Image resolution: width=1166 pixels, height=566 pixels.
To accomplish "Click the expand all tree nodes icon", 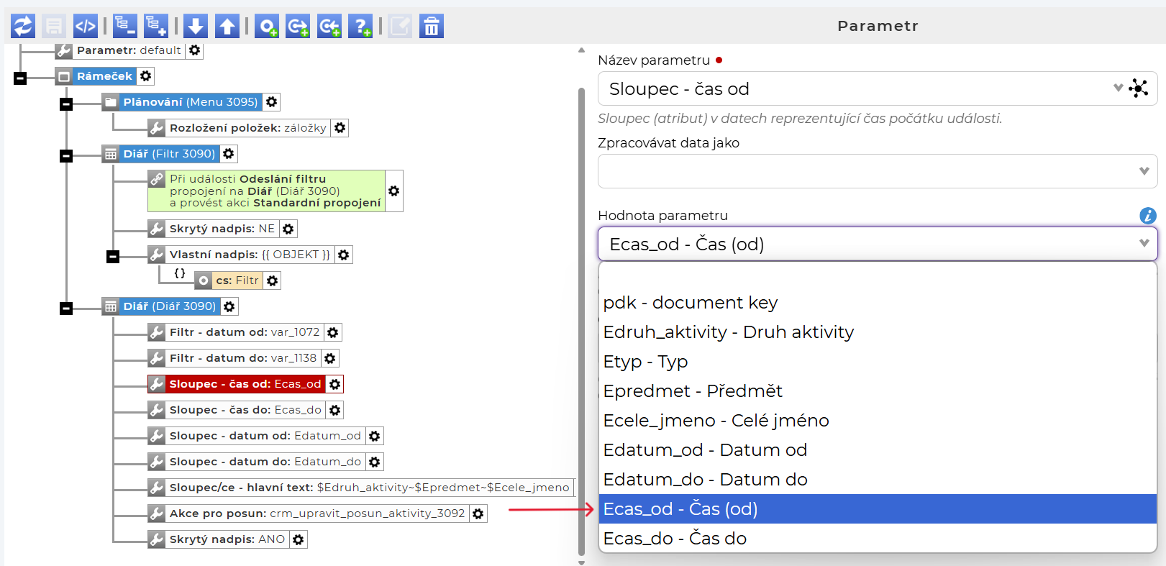I will point(155,27).
